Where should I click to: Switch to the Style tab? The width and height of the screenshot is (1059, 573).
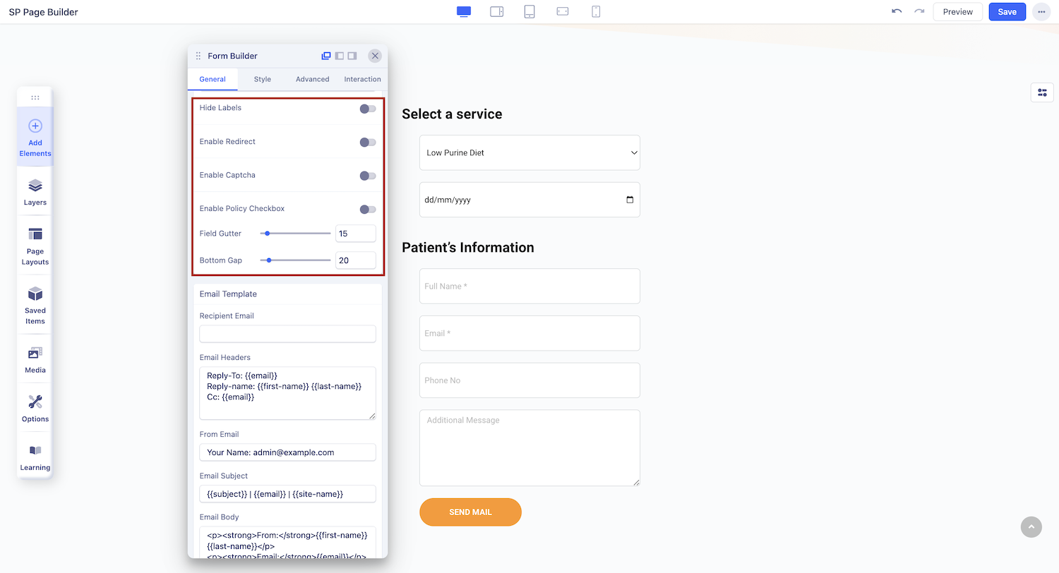pyautogui.click(x=263, y=79)
